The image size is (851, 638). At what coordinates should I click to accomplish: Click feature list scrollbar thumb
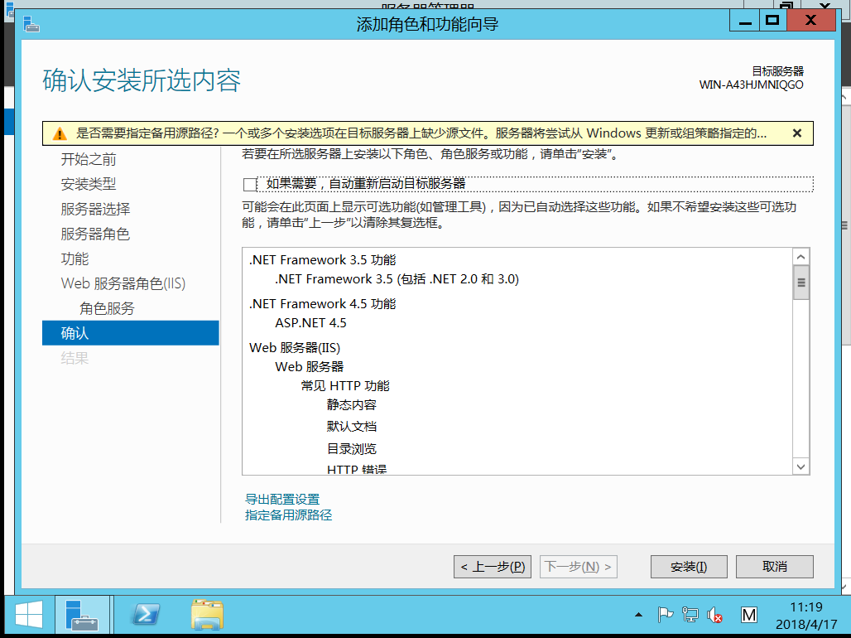click(801, 283)
